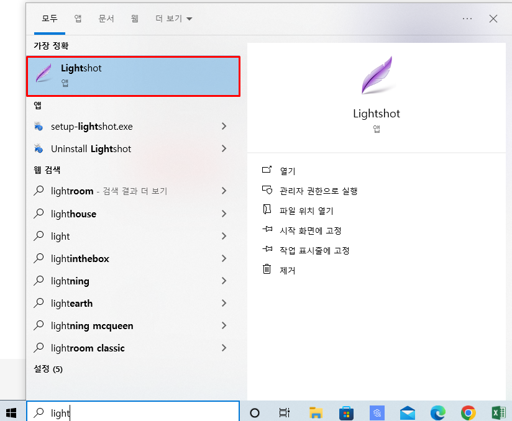The height and width of the screenshot is (421, 512).
Task: Switch to the 모두 tab
Action: (50, 18)
